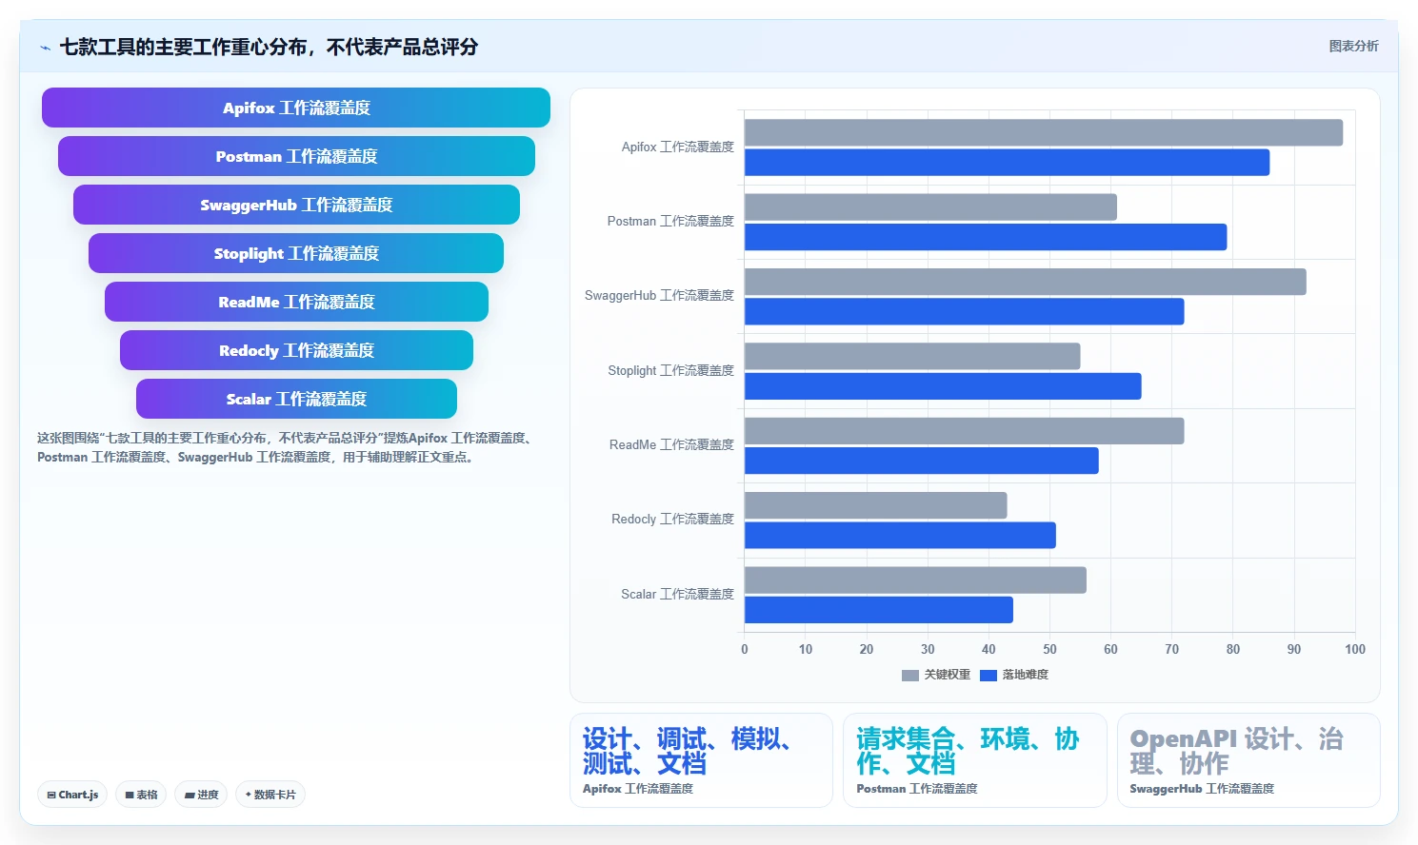Select the Stoplight 工作流覆盖度 funnel bar
1418x845 pixels.
296,253
